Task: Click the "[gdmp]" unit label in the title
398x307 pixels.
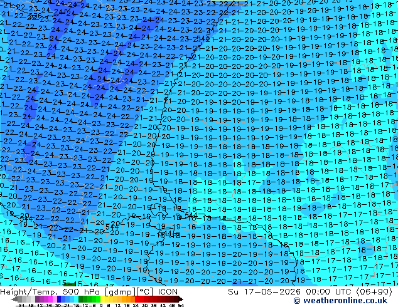Action: click(121, 292)
